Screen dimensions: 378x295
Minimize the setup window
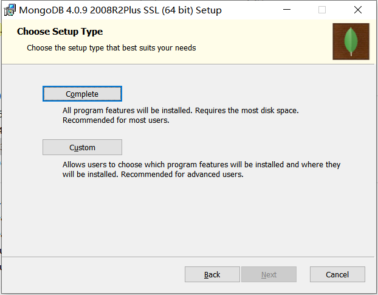(x=287, y=10)
